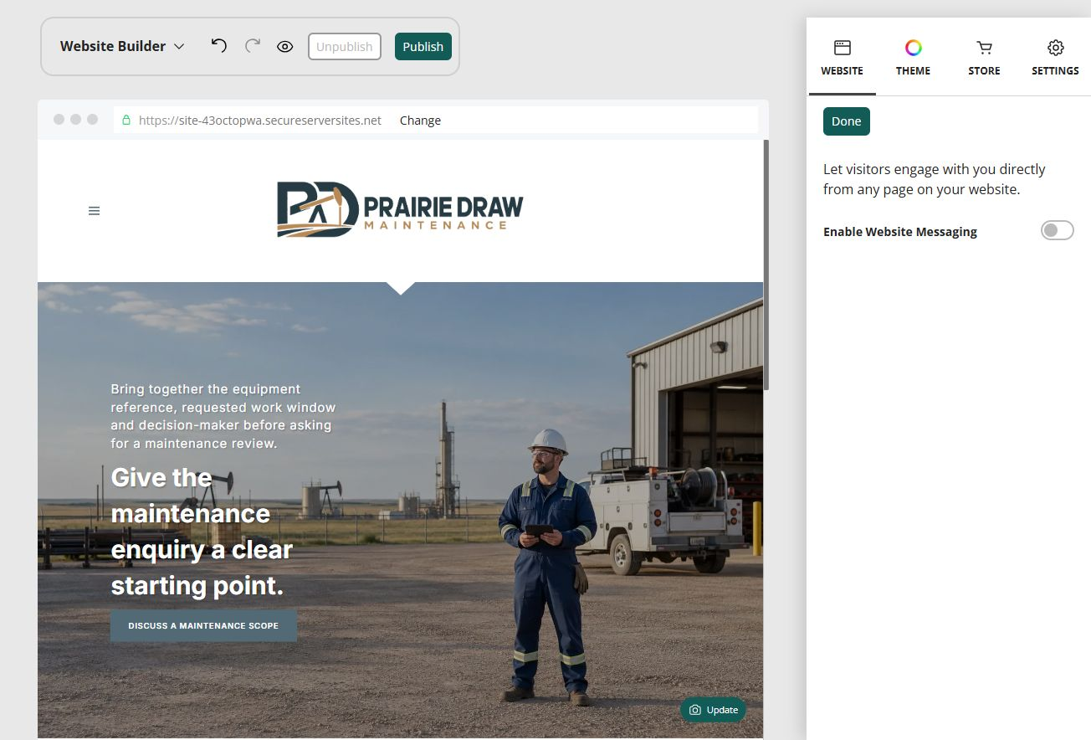Click the redo arrow icon
Viewport: 1091px width, 740px height.
[x=253, y=46]
